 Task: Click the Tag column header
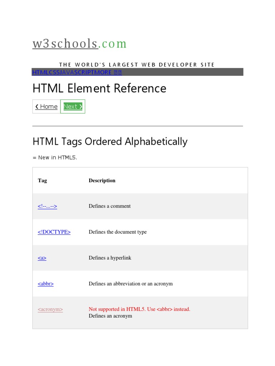[x=42, y=180]
